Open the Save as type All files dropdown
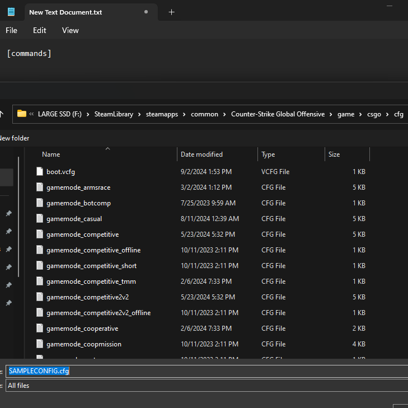This screenshot has height=408, width=408. point(207,386)
